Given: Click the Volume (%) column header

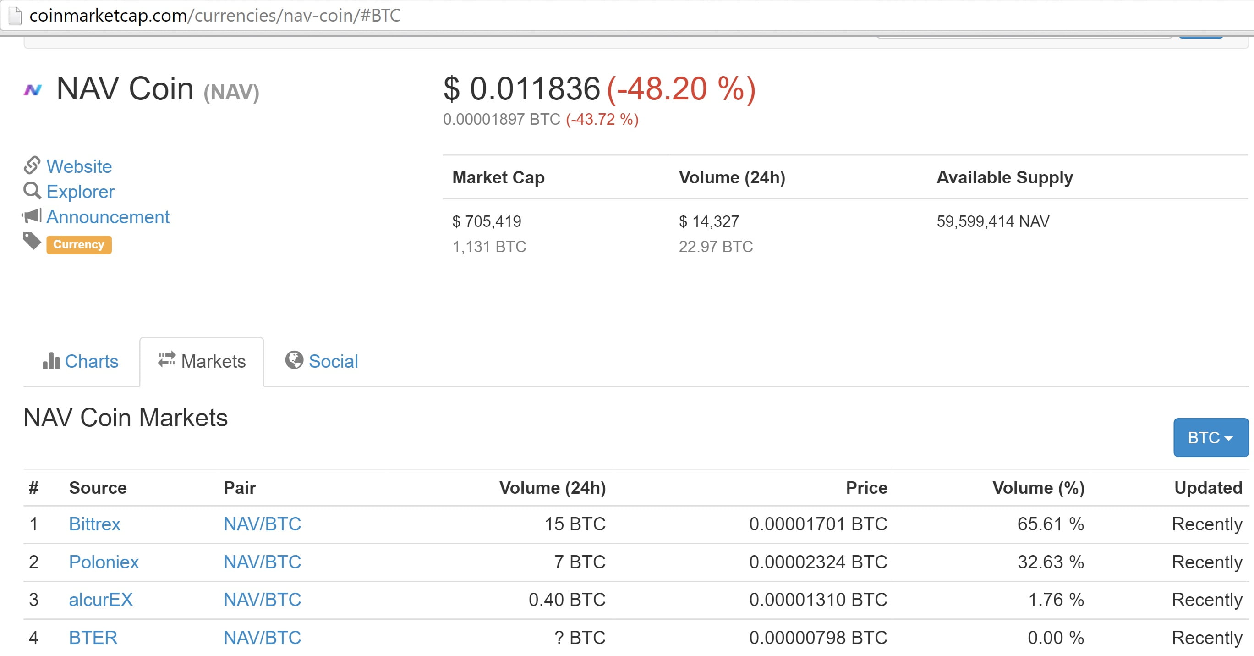Looking at the screenshot, I should click(x=1038, y=488).
